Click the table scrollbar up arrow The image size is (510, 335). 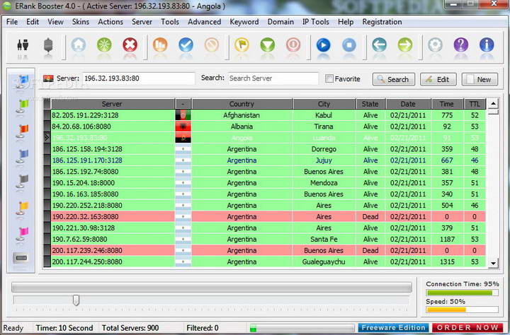click(494, 104)
